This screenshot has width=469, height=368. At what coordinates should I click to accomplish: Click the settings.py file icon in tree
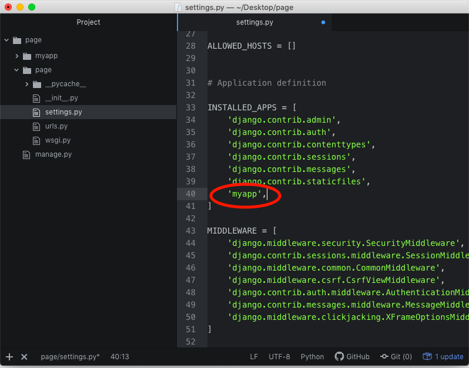point(36,112)
